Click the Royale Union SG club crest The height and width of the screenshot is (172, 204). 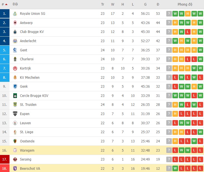(x=15, y=14)
